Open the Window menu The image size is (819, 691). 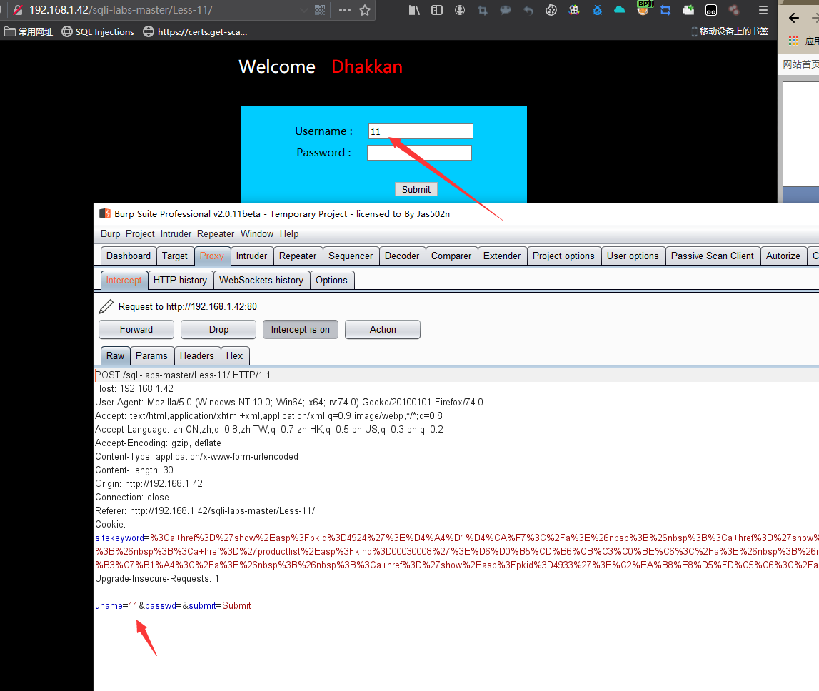pos(257,233)
